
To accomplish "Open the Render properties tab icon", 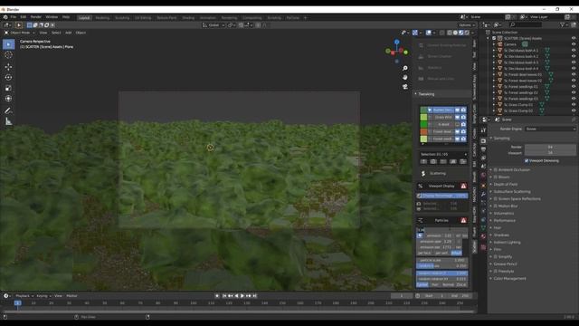I will pyautogui.click(x=483, y=141).
